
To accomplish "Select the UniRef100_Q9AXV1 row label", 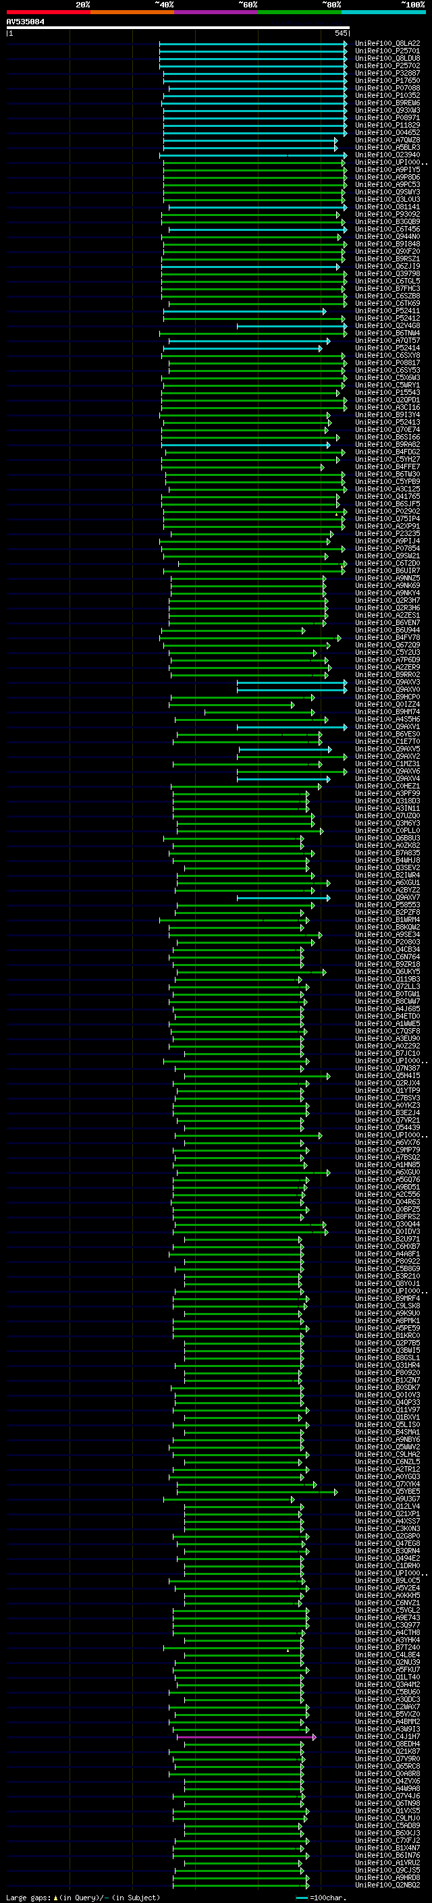I will pyautogui.click(x=387, y=727).
